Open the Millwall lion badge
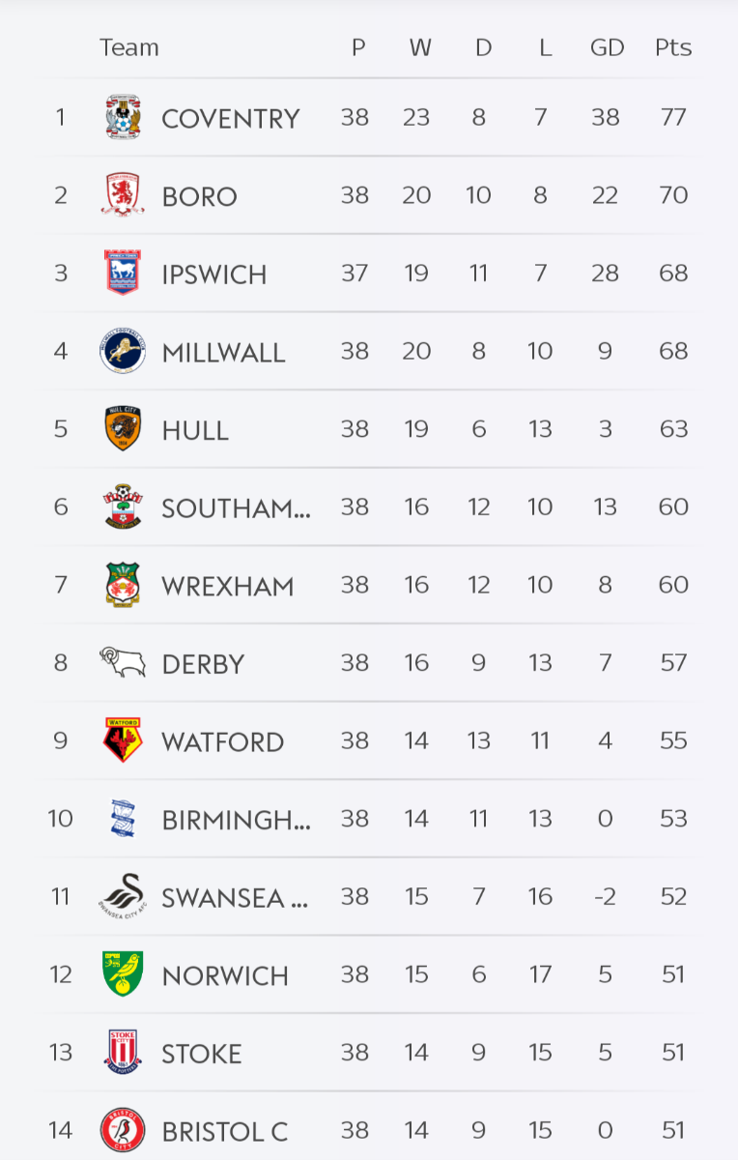 [x=123, y=351]
